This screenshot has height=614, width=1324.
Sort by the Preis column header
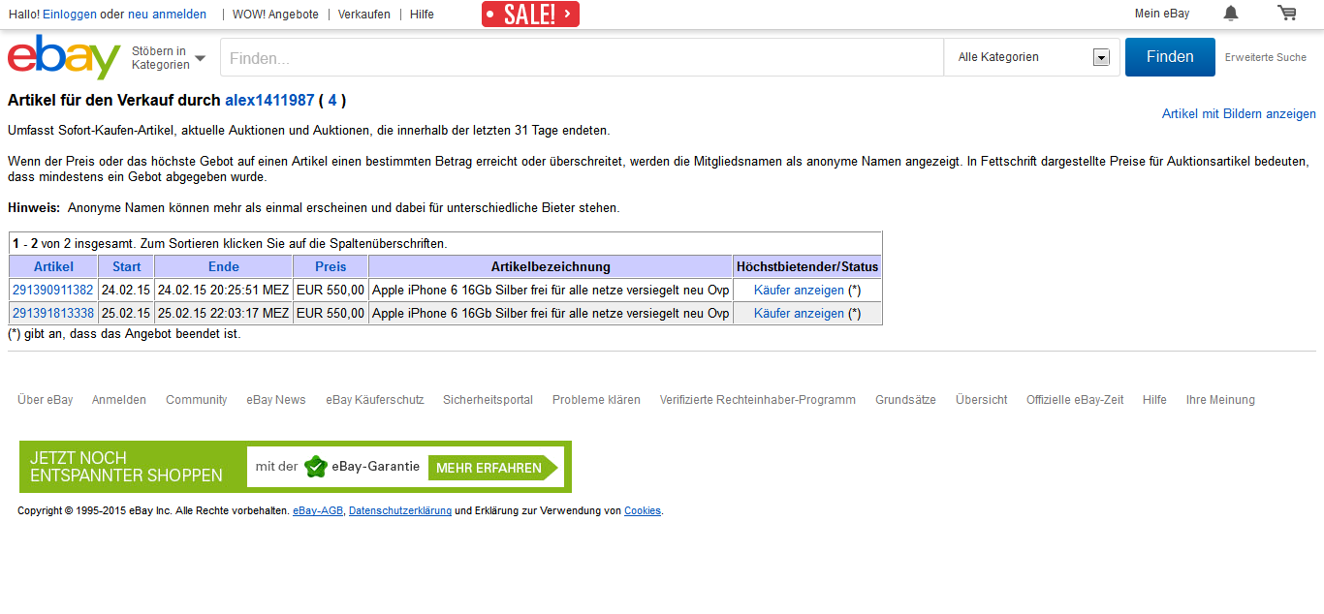tap(331, 267)
